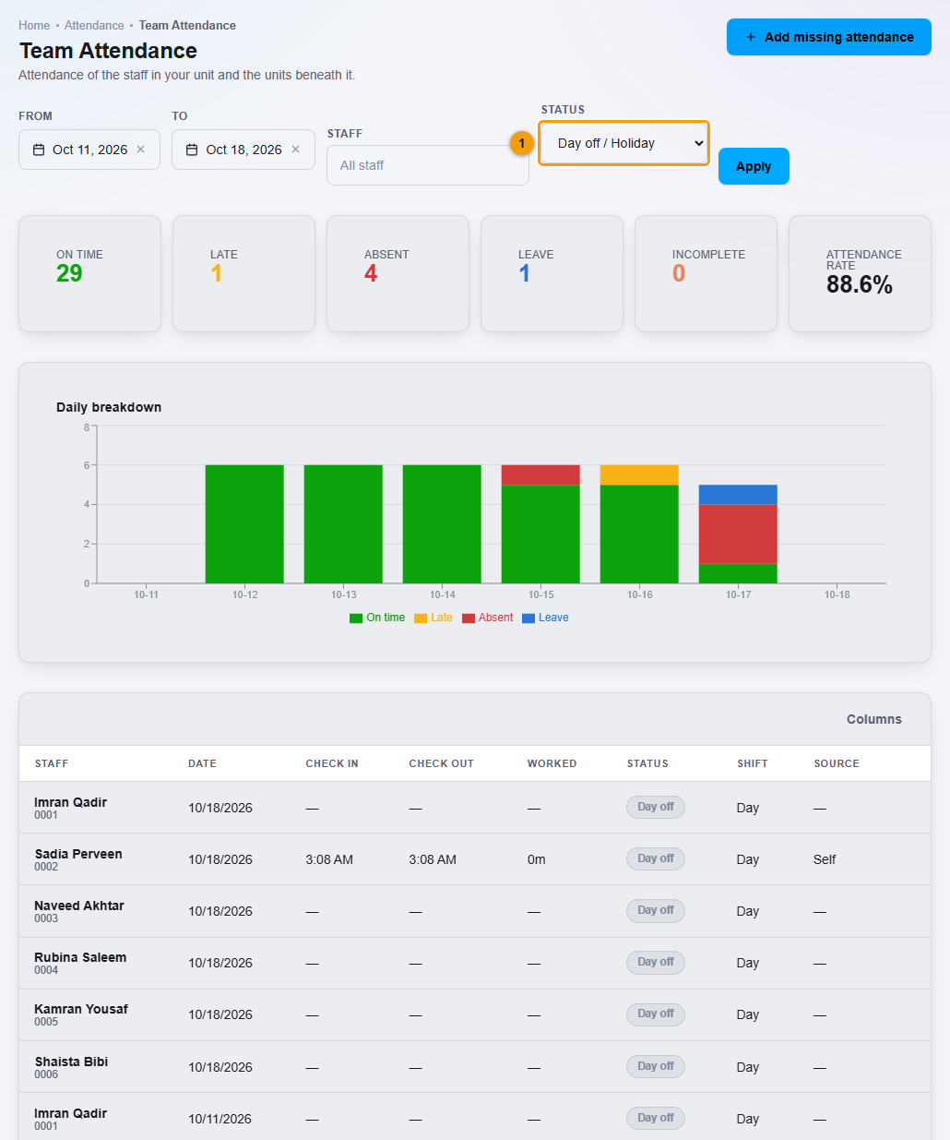Click the red Absent segment on 10-15
This screenshot has height=1140, width=950.
540,475
